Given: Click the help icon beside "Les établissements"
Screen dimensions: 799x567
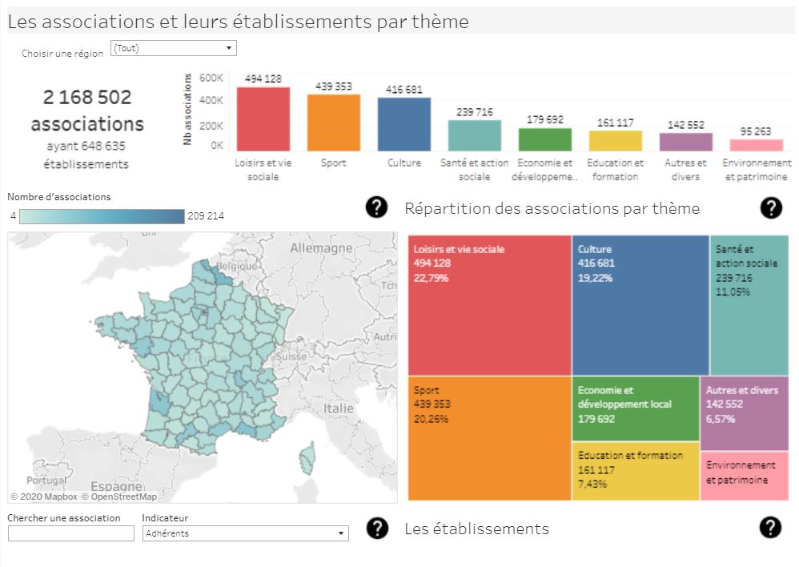Looking at the screenshot, I should (x=770, y=528).
